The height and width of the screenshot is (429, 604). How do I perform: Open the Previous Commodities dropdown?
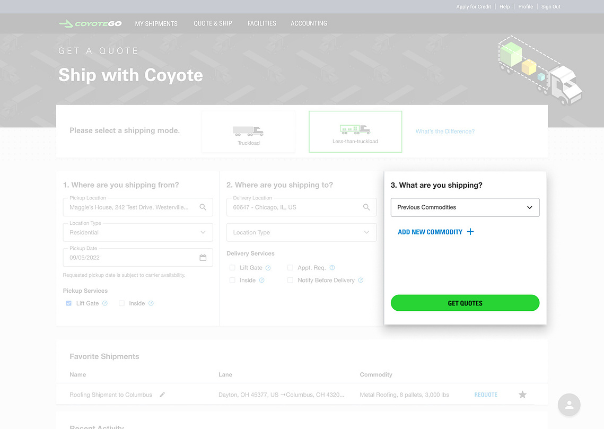pos(465,207)
